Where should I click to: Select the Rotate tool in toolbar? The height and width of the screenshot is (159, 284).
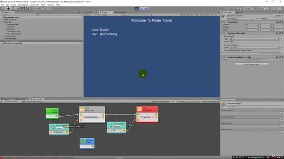[13, 9]
